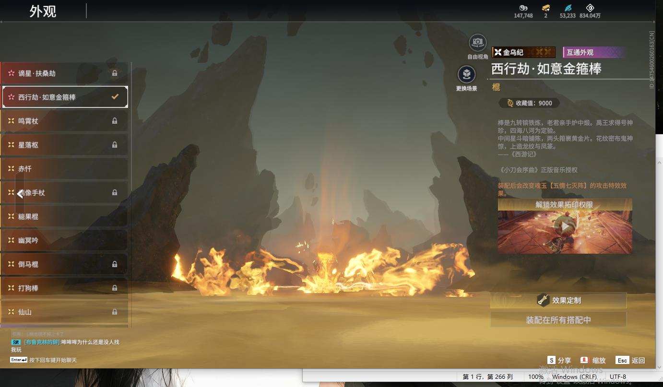Viewport: 663px width, 387px height.
Task: Click the gold ticket currency icon showing 2
Action: [x=546, y=8]
